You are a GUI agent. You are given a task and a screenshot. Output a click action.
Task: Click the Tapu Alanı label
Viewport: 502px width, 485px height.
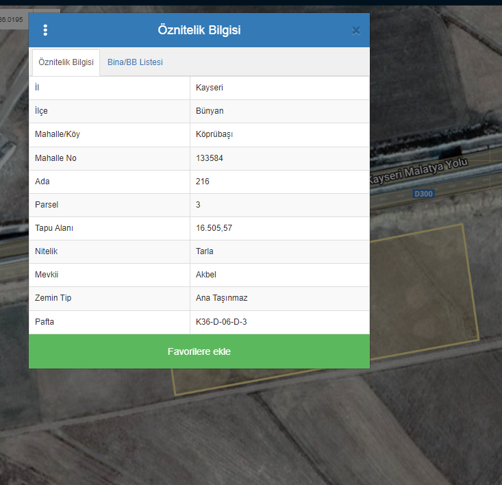coord(54,228)
